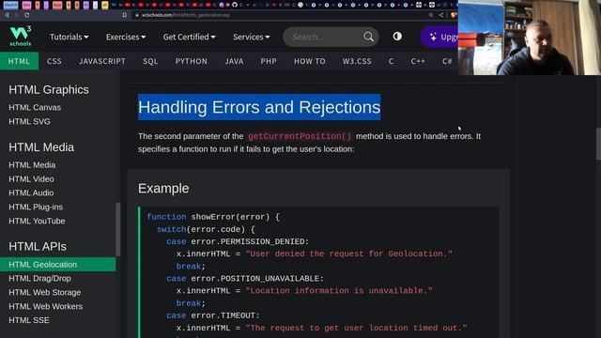The image size is (601, 338).
Task: Select HTML Geolocation in sidebar
Action: [x=58, y=265]
